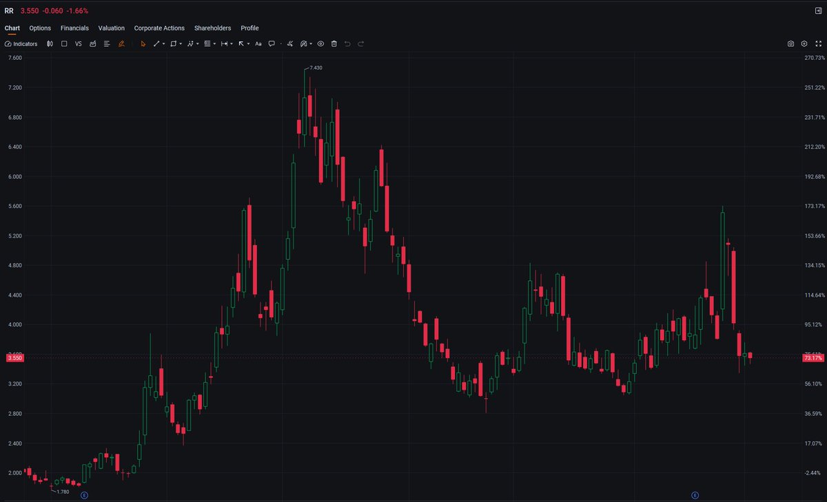The width and height of the screenshot is (827, 502).
Task: Select the trend line drawing tool
Action: pyautogui.click(x=156, y=43)
